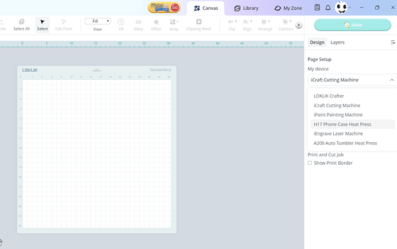This screenshot has width=397, height=249.
Task: Switch to the Library tab
Action: coord(245,8)
